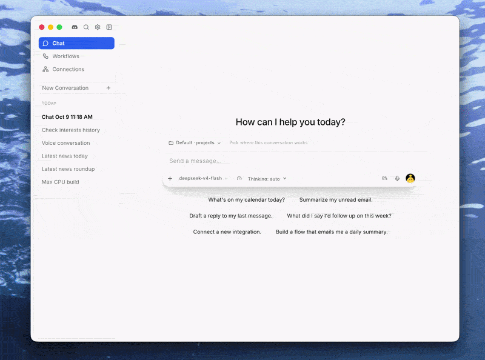The width and height of the screenshot is (485, 360).
Task: Click the folder icon beside Default projects
Action: pos(171,143)
